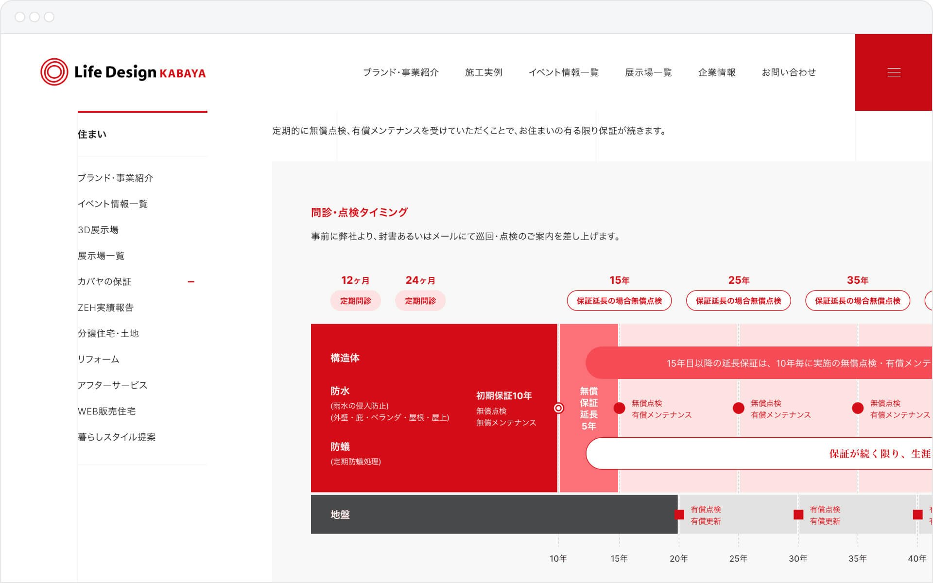Screen dimensions: 933x583
Task: Click the 35年 bottom axis label
Action: 858,559
